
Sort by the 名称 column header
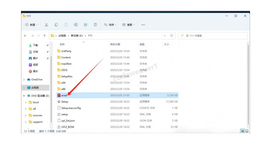[62, 44]
